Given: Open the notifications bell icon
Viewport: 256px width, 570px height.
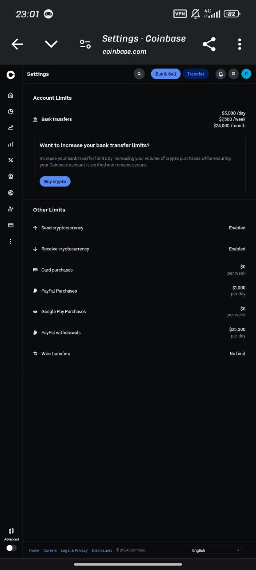Looking at the screenshot, I should (x=220, y=74).
